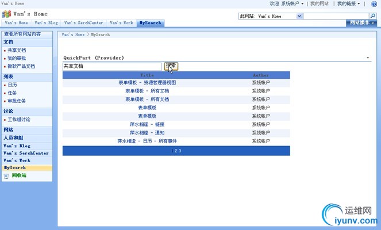Image resolution: width=381 pixels, height=230 pixels.
Task: Switch to the Van's Blog tab
Action: pos(46,23)
